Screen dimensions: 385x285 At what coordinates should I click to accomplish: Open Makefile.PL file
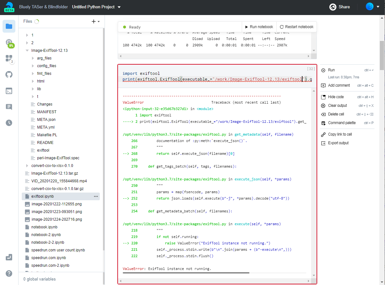pos(47,135)
